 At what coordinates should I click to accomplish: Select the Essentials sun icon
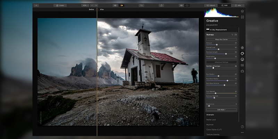[242, 48]
